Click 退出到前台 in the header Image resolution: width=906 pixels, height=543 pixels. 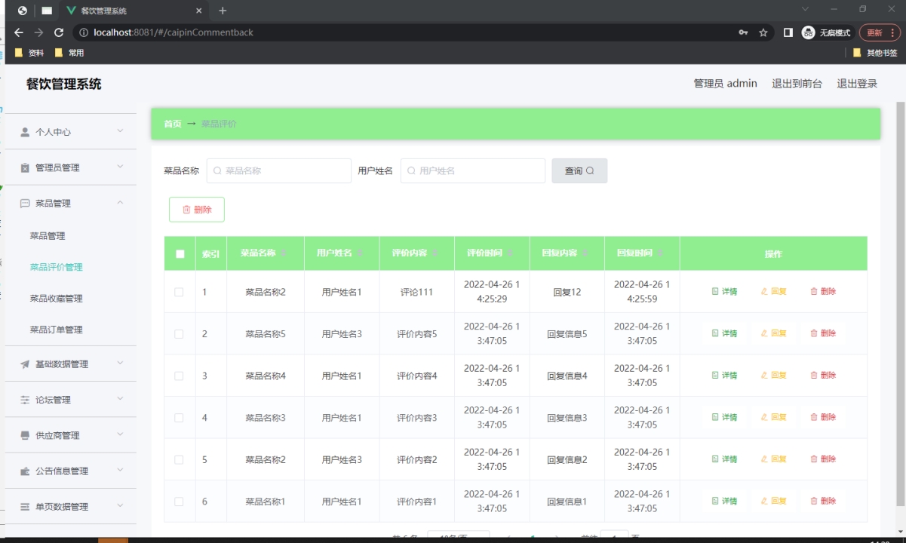(797, 84)
